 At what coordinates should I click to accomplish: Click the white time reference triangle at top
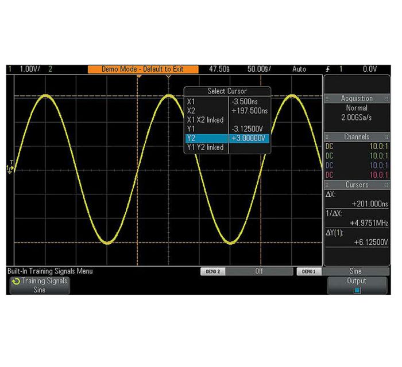tap(168, 76)
